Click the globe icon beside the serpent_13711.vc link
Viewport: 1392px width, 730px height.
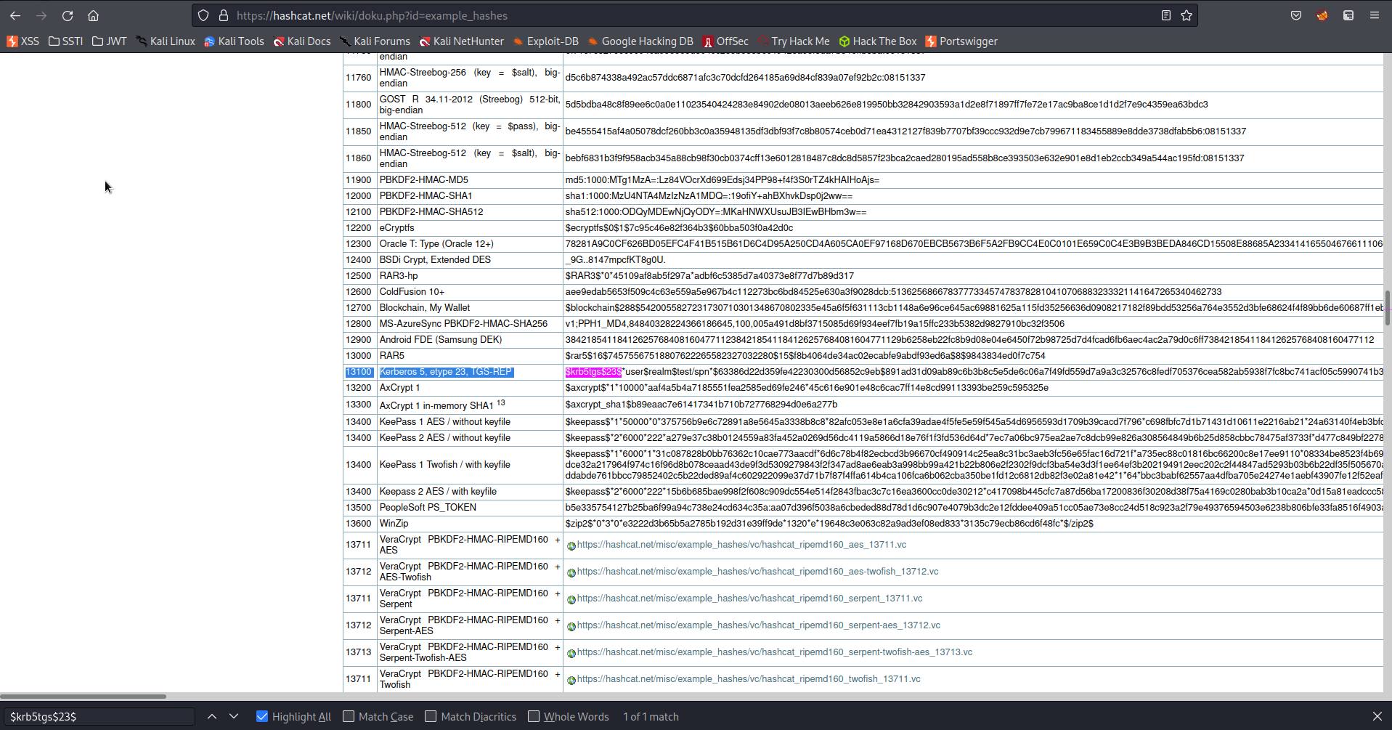pyautogui.click(x=571, y=599)
